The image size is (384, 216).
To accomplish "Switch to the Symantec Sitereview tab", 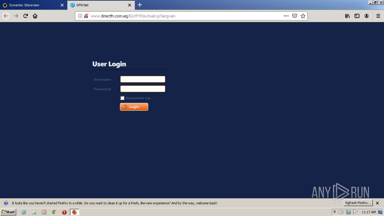I will [33, 5].
